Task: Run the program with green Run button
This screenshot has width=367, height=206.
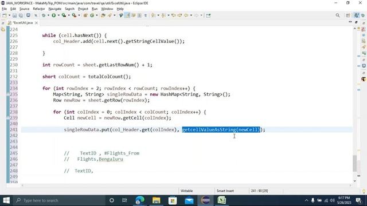Action: tap(53, 15)
